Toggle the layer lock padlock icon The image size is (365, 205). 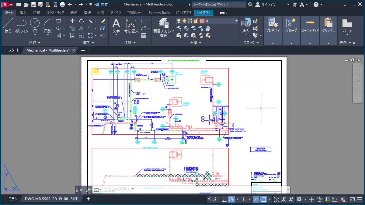coord(196,21)
